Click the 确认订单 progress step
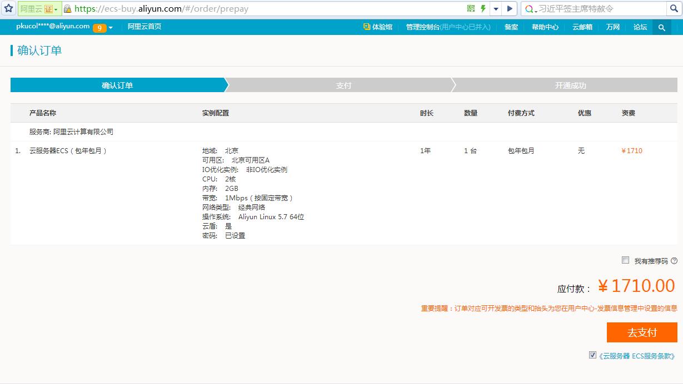 (x=117, y=85)
